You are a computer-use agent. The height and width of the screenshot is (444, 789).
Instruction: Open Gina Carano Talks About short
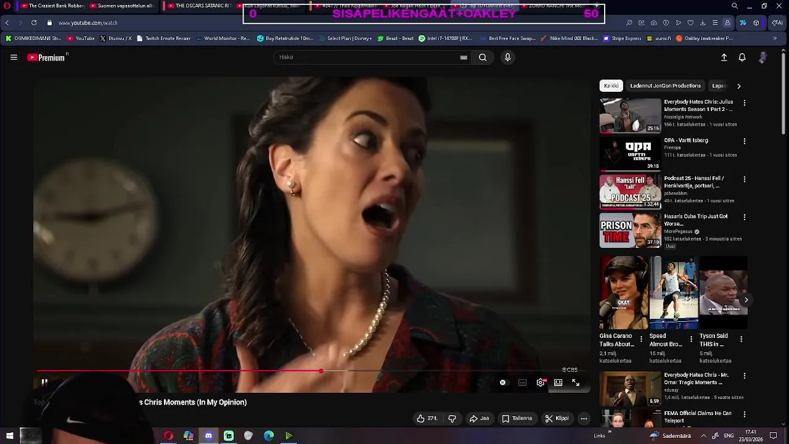tap(623, 293)
